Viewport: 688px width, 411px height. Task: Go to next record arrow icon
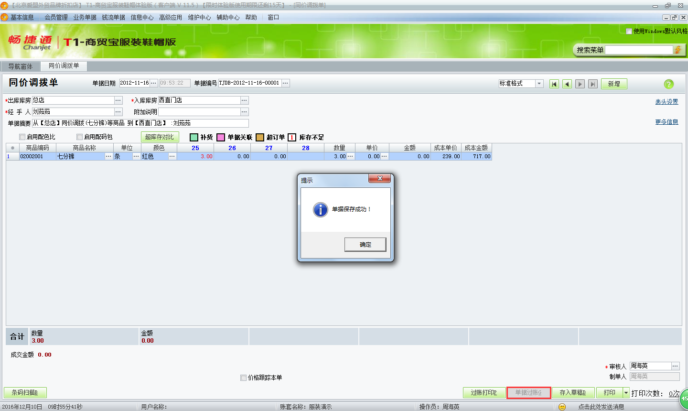pos(580,84)
